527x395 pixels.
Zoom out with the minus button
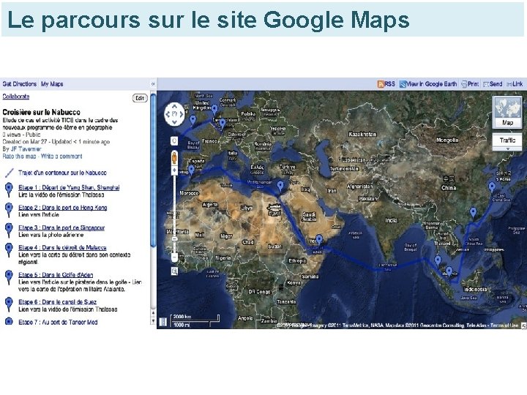click(x=174, y=257)
